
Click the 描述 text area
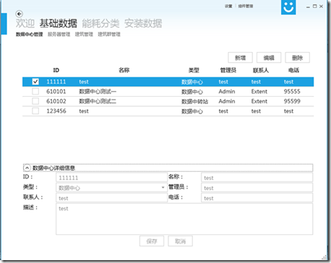pos(184,219)
